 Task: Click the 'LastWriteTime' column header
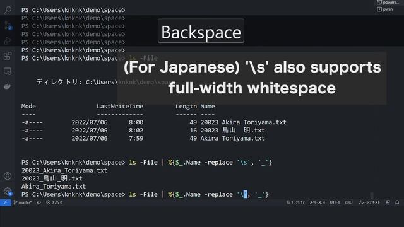pyautogui.click(x=120, y=107)
